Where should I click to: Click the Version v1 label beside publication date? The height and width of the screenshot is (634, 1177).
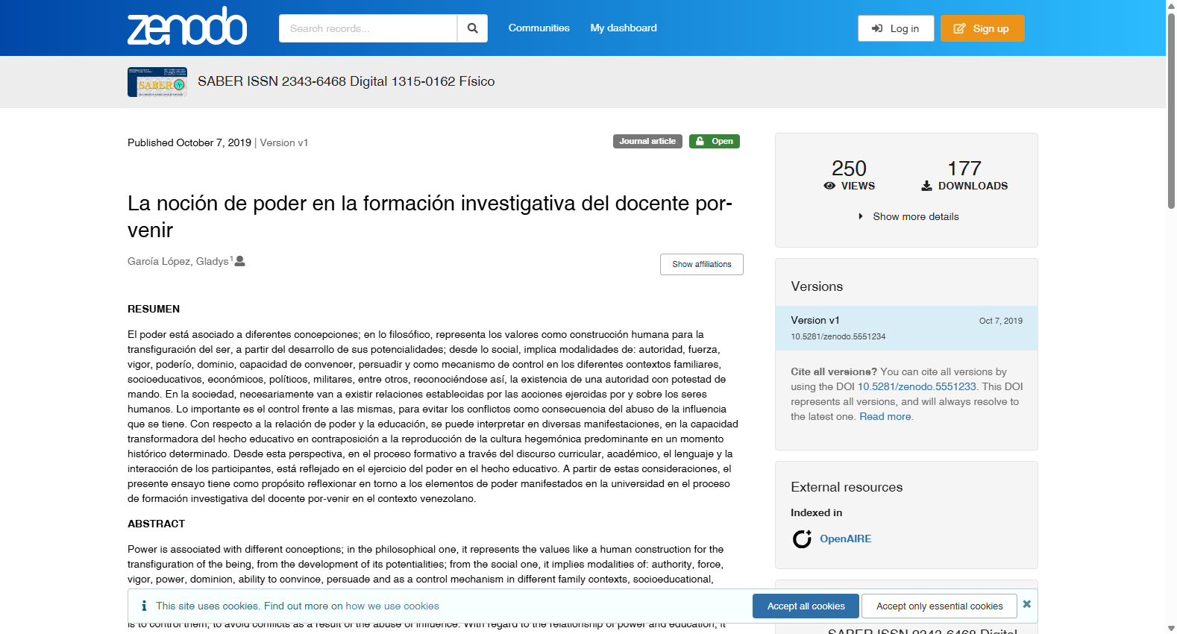coord(284,142)
